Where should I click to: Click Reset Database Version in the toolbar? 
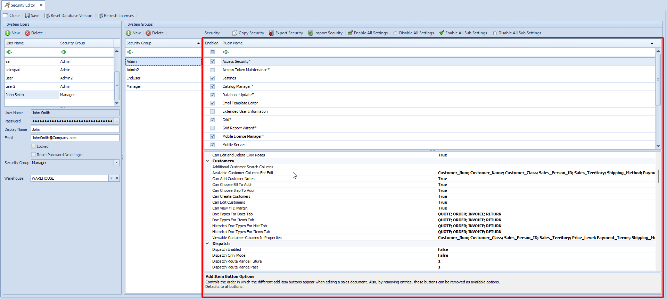click(68, 16)
